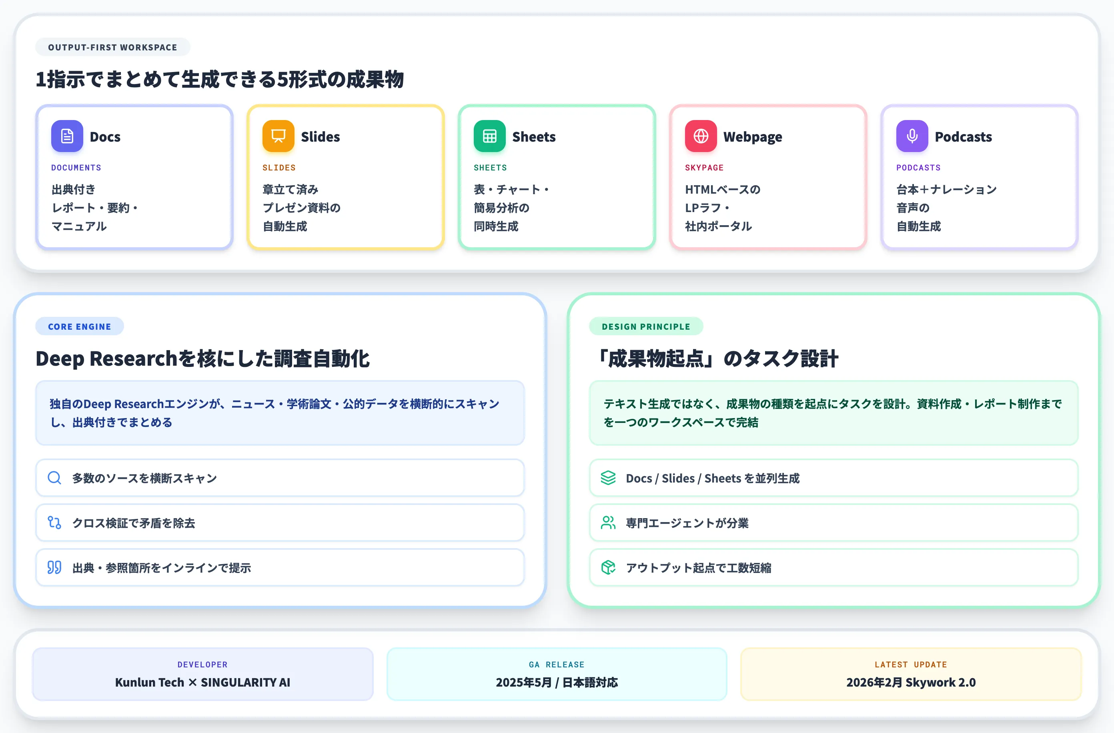The width and height of the screenshot is (1114, 733).
Task: Click the box icon beside アウトプット起点で工数短縮
Action: point(608,568)
